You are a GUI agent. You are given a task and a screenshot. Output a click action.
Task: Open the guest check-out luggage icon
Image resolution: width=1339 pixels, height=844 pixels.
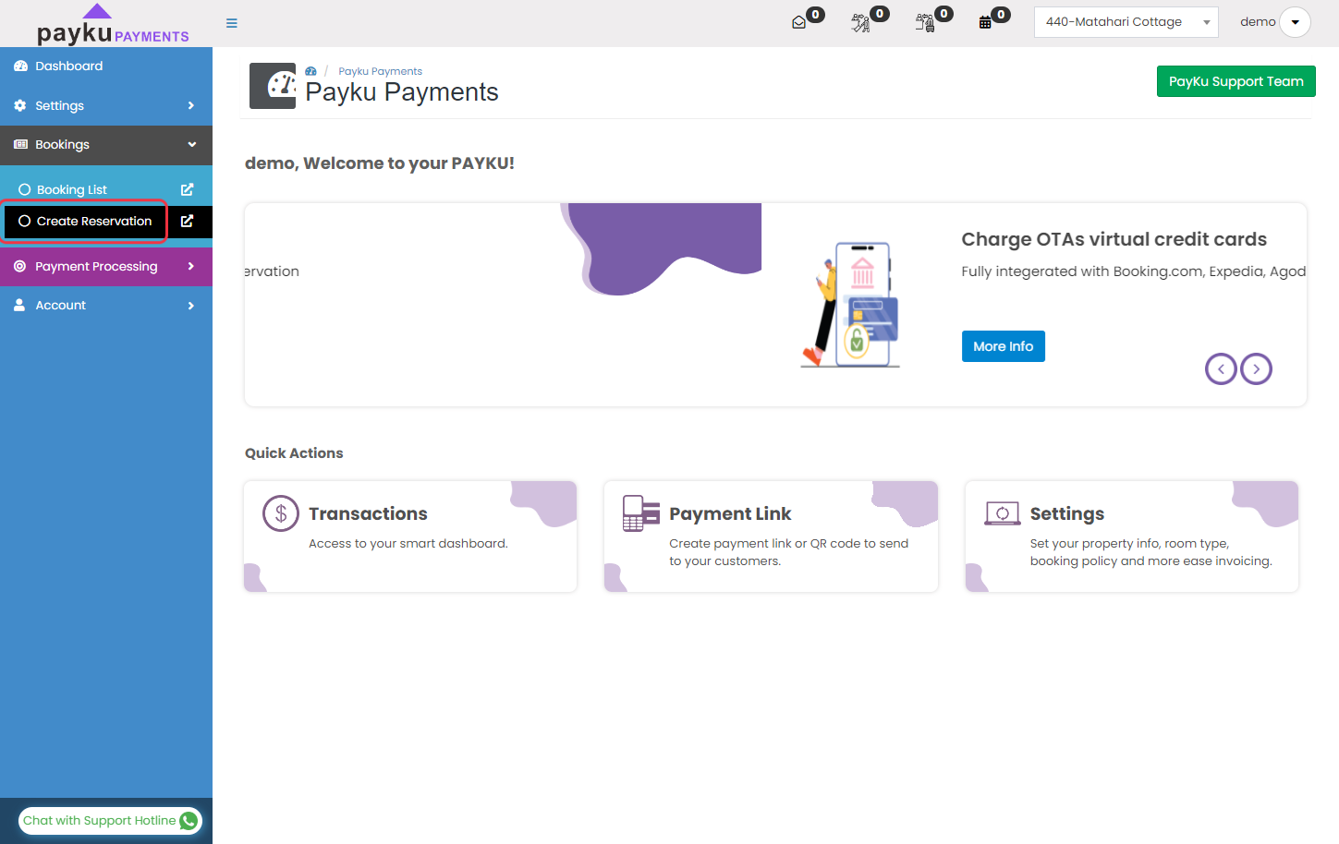(x=925, y=23)
